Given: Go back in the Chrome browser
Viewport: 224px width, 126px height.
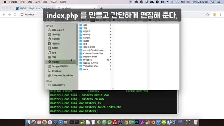Looking at the screenshot, I should 4,15.
